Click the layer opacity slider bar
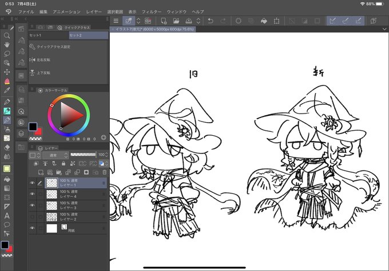 click(x=83, y=155)
